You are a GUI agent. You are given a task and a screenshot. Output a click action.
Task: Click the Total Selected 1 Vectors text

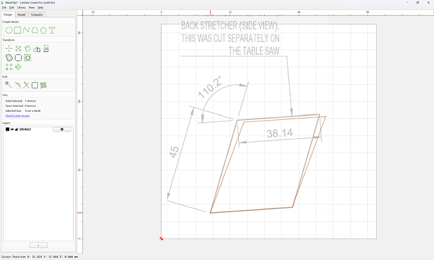(21, 101)
